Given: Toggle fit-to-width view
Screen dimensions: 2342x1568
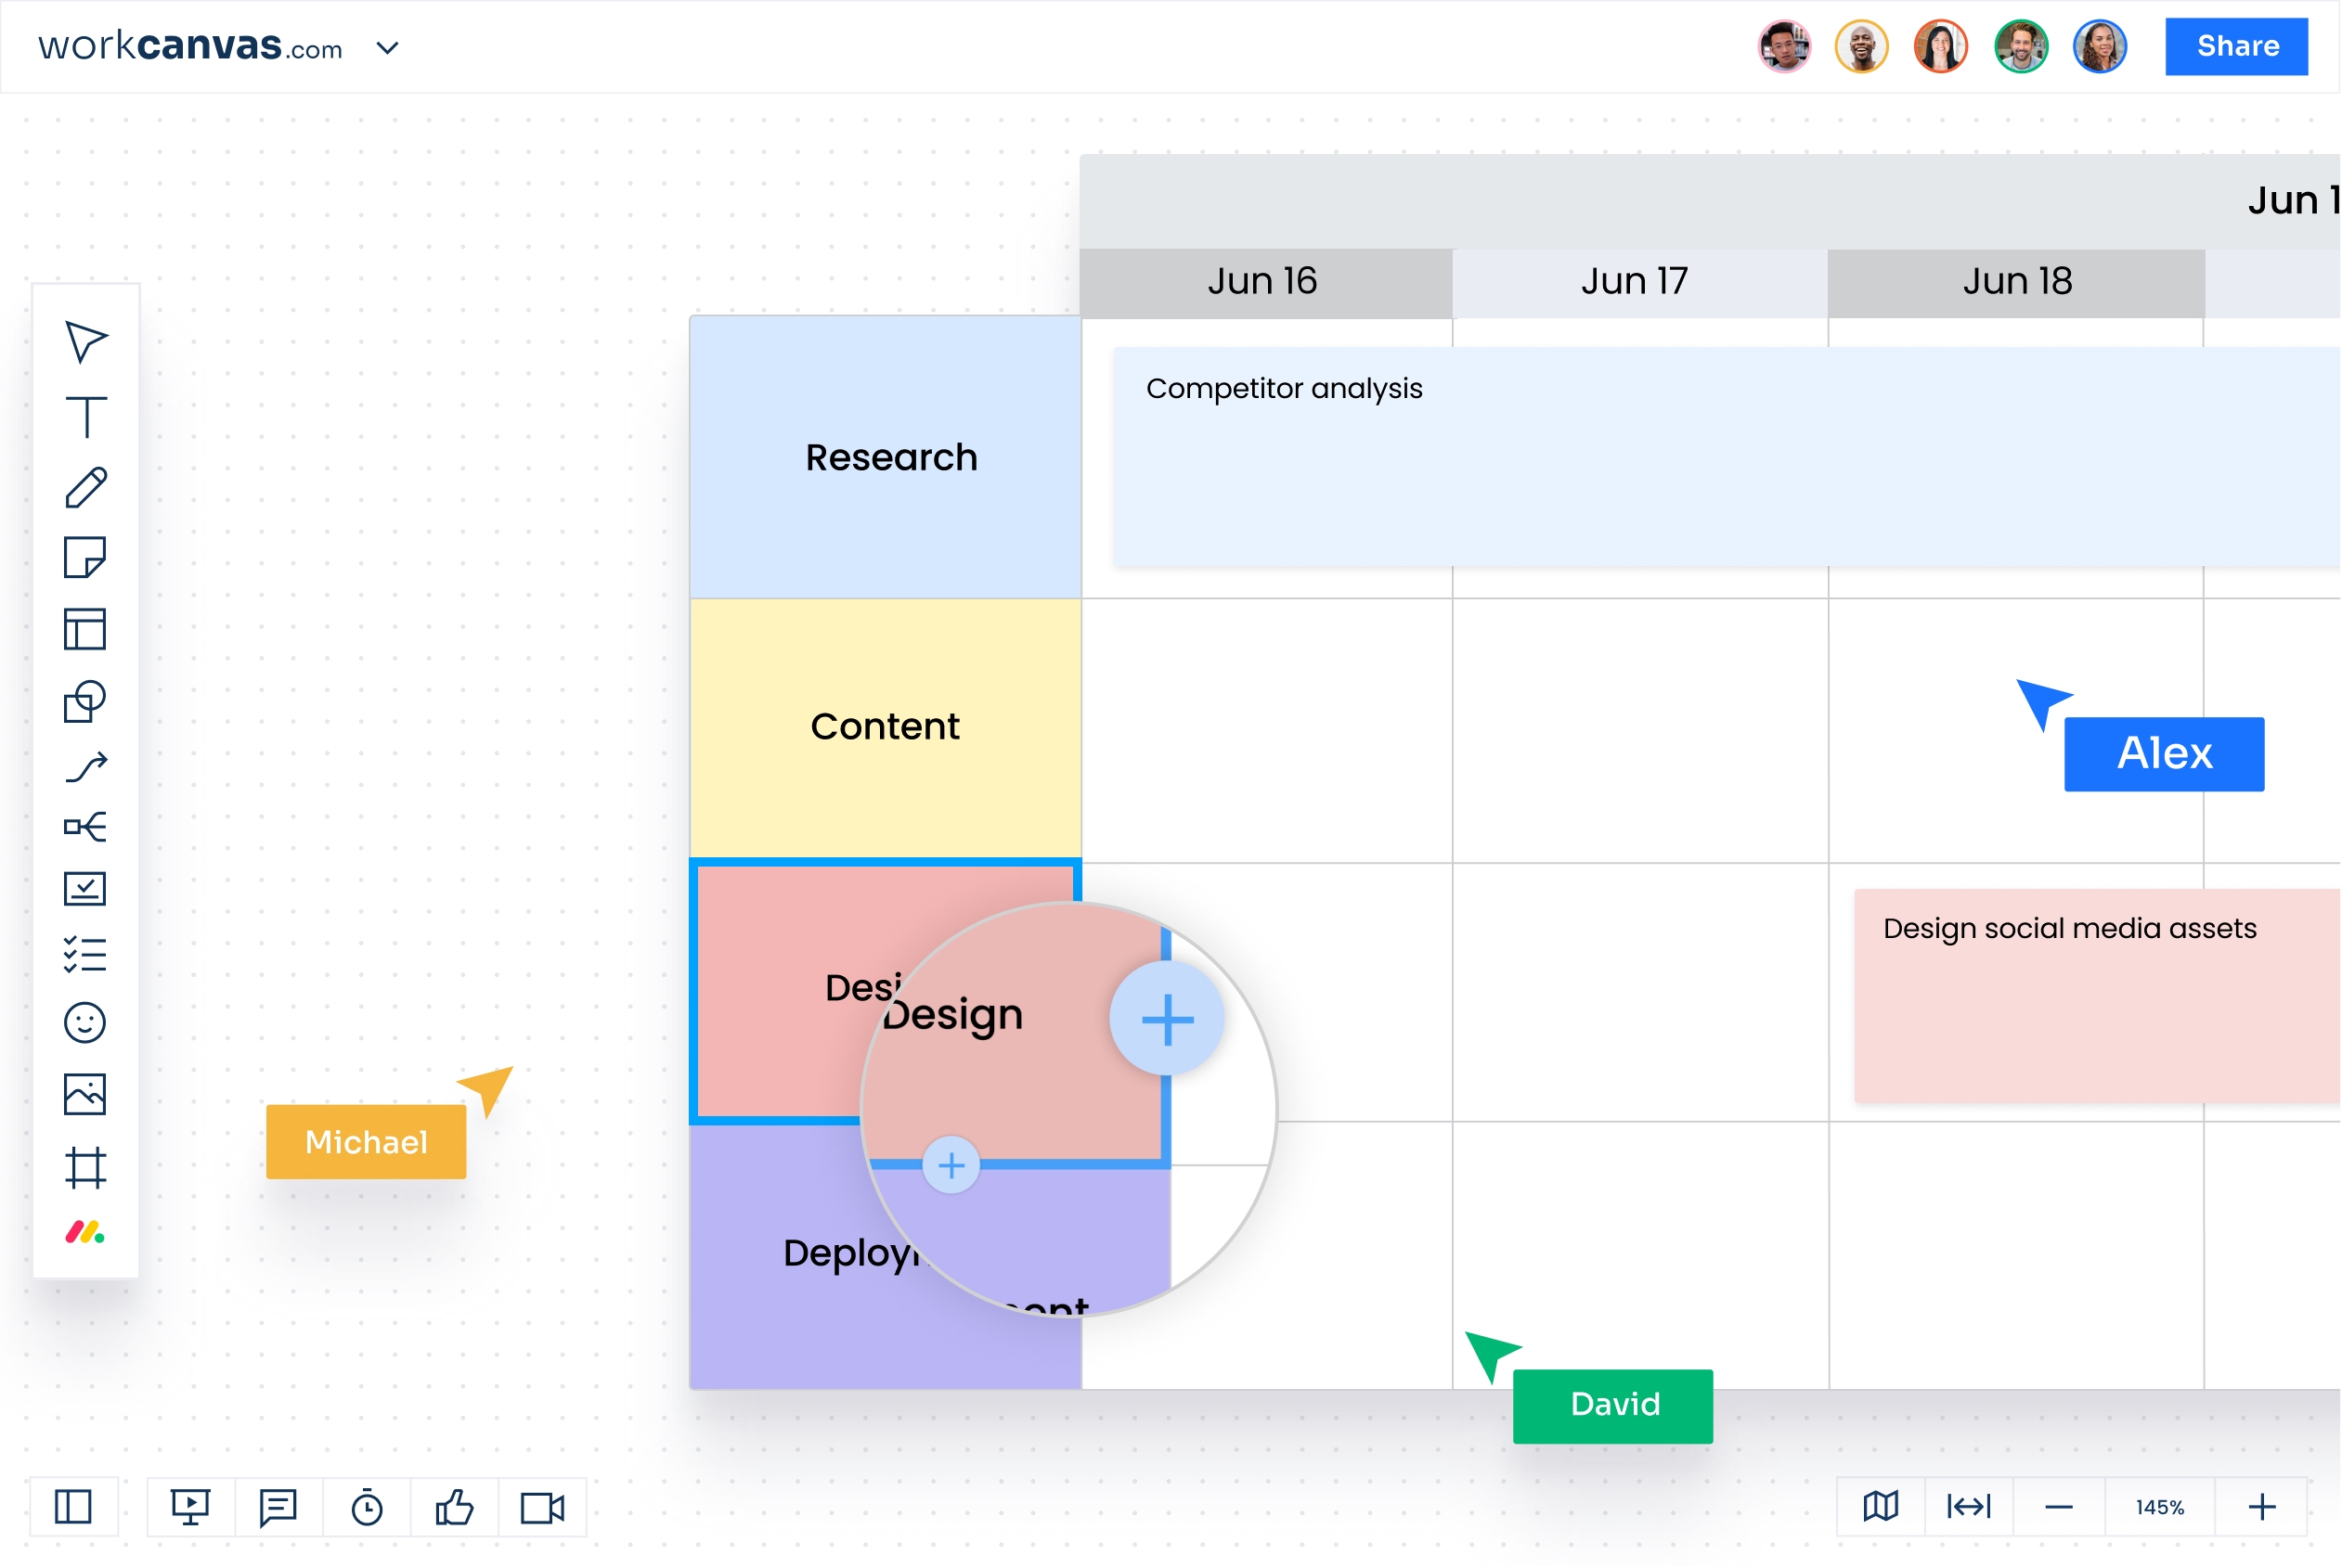Looking at the screenshot, I should coord(1970,1507).
